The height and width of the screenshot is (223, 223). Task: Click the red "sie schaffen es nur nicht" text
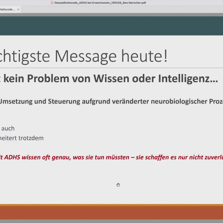click(170, 157)
